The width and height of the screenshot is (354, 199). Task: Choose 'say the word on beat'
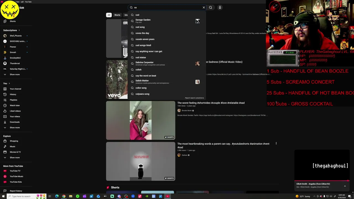click(x=167, y=76)
